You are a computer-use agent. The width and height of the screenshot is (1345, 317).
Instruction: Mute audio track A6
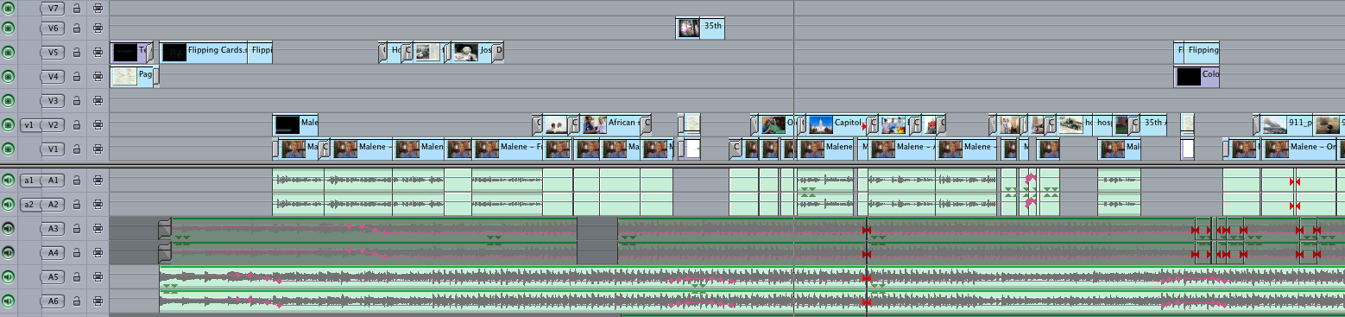pyautogui.click(x=9, y=301)
